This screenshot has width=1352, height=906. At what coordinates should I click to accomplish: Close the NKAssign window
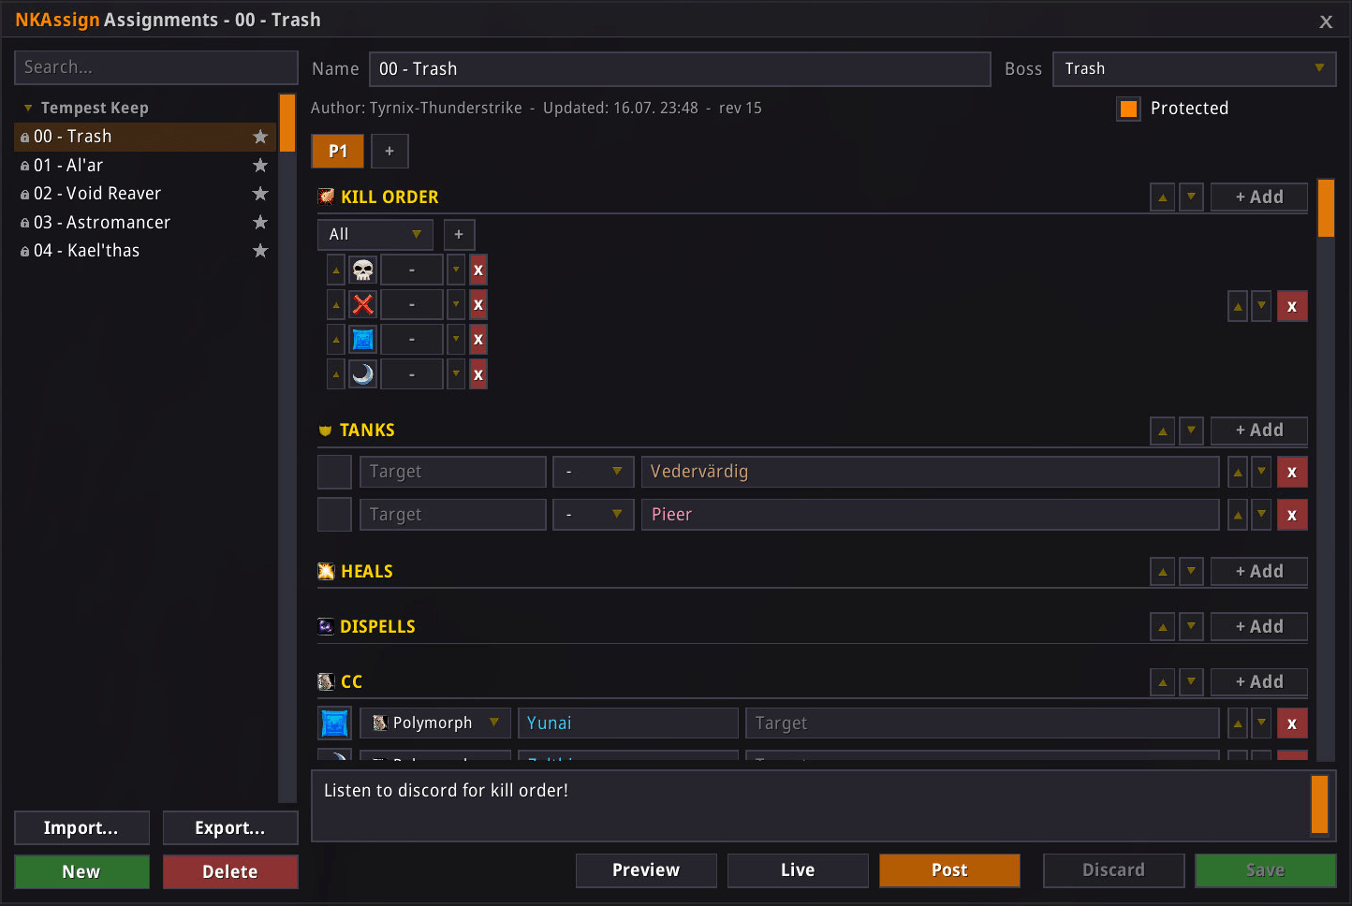[1326, 22]
